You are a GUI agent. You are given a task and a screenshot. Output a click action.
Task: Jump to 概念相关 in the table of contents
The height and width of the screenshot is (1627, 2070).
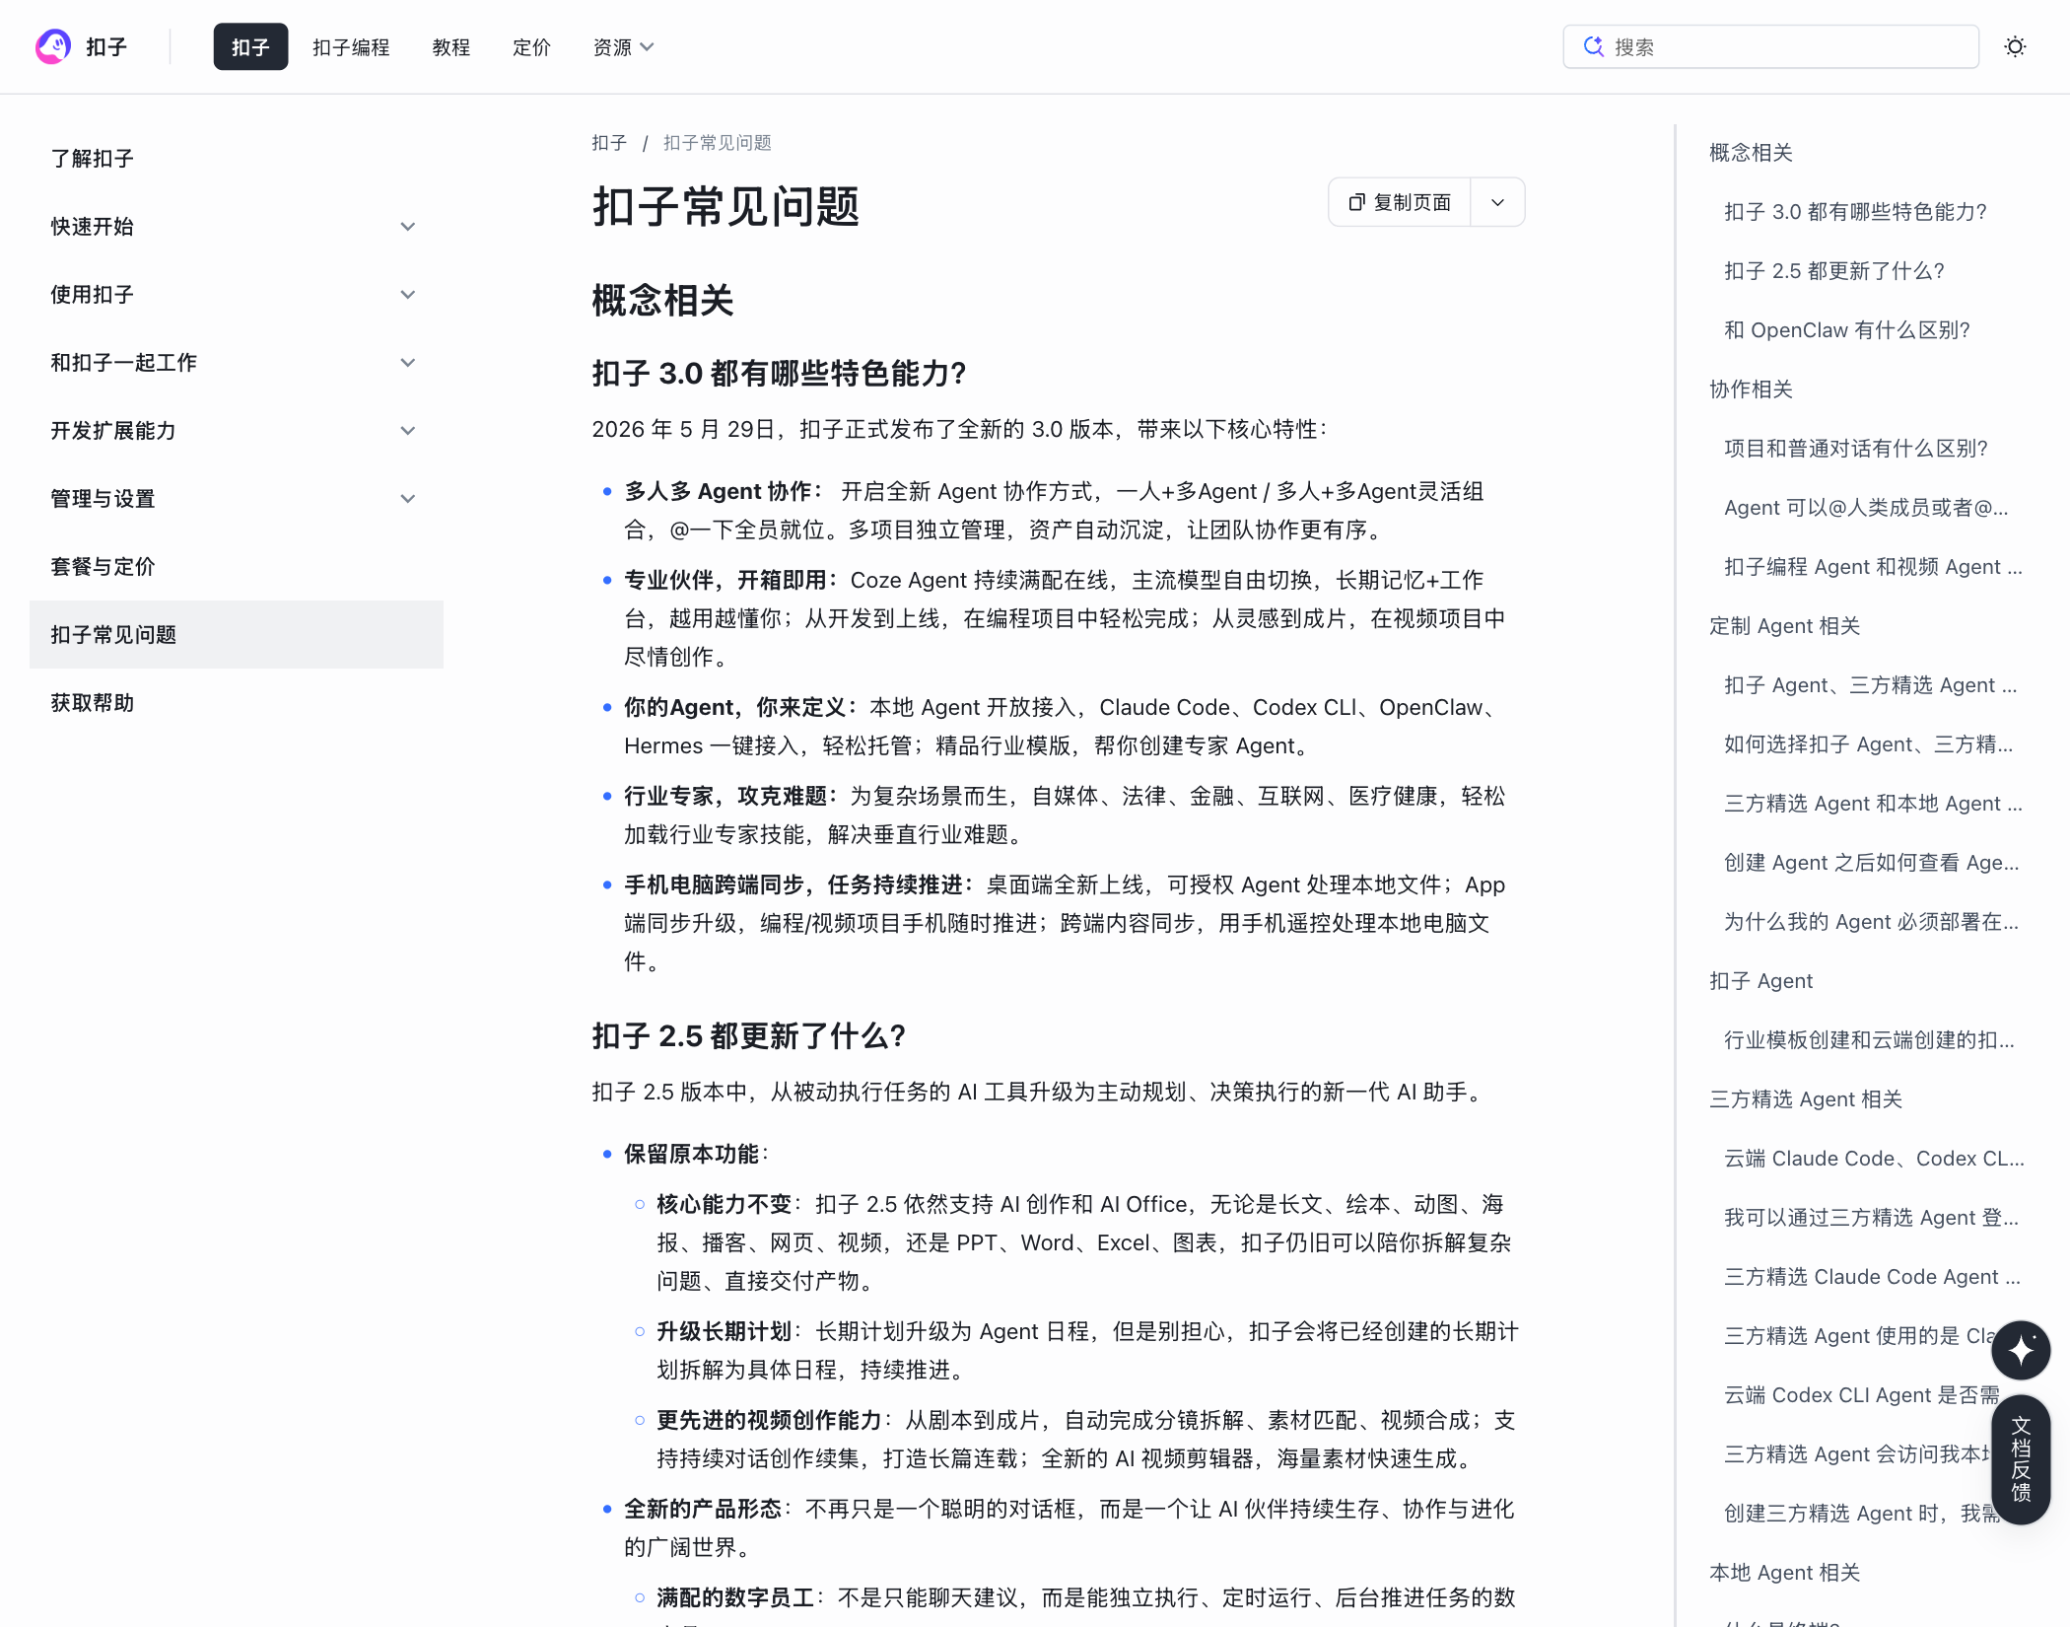pyautogui.click(x=1751, y=153)
